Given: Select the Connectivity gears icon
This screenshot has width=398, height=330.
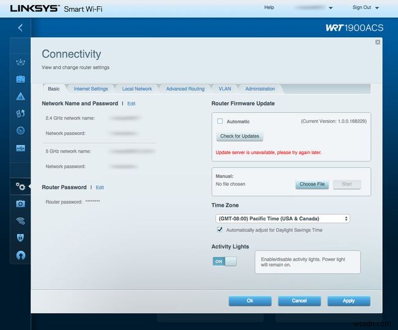Looking at the screenshot, I should [x=21, y=186].
